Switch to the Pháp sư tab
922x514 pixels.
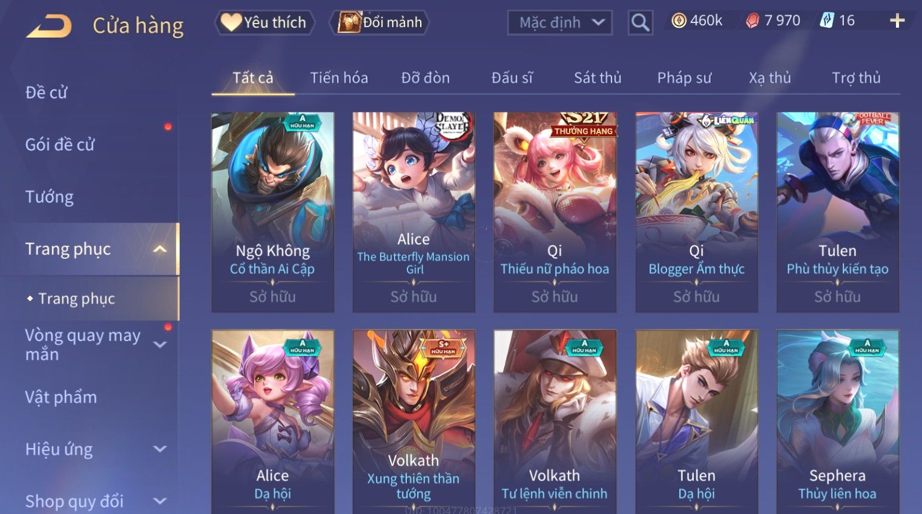[684, 78]
